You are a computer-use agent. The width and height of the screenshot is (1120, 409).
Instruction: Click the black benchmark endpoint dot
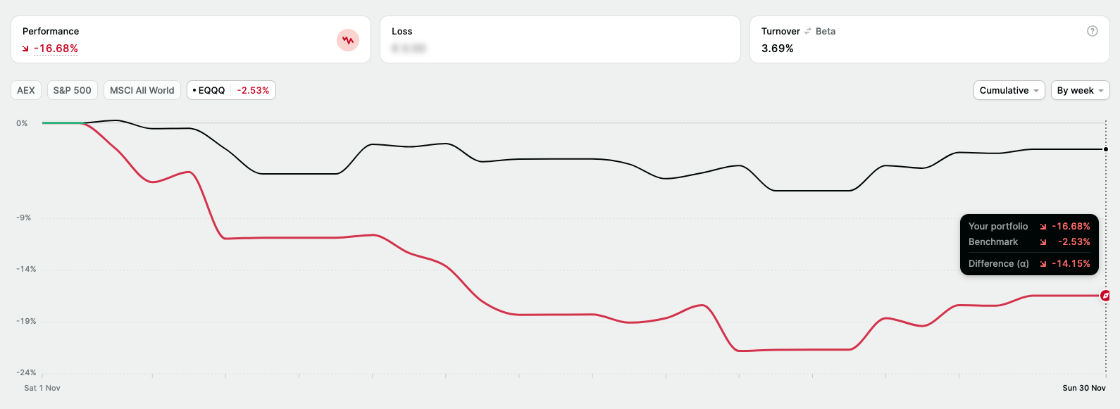(x=1106, y=149)
